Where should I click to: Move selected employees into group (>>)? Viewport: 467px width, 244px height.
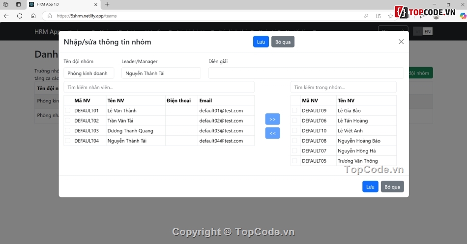coord(272,119)
